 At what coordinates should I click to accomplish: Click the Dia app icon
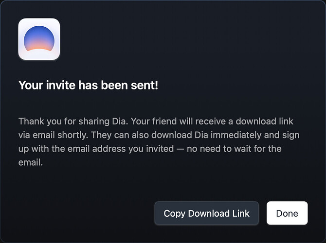tap(39, 39)
